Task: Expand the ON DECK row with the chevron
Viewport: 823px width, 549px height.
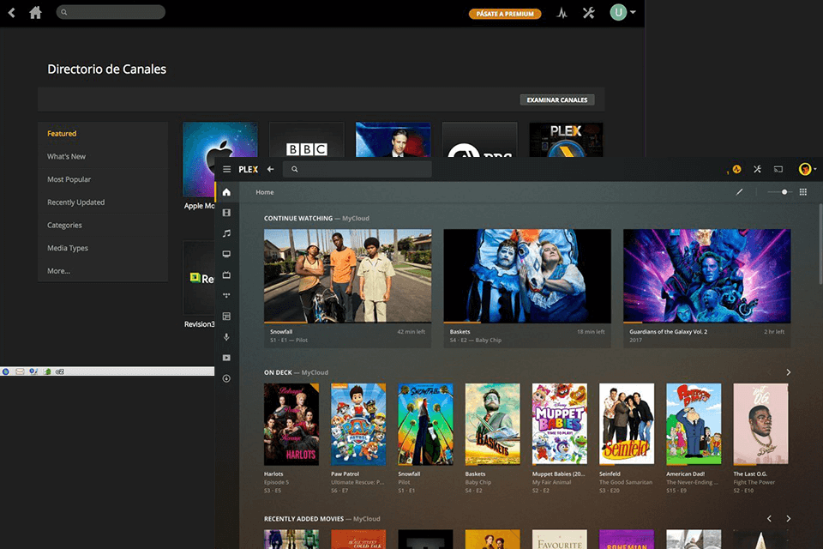Action: point(787,372)
